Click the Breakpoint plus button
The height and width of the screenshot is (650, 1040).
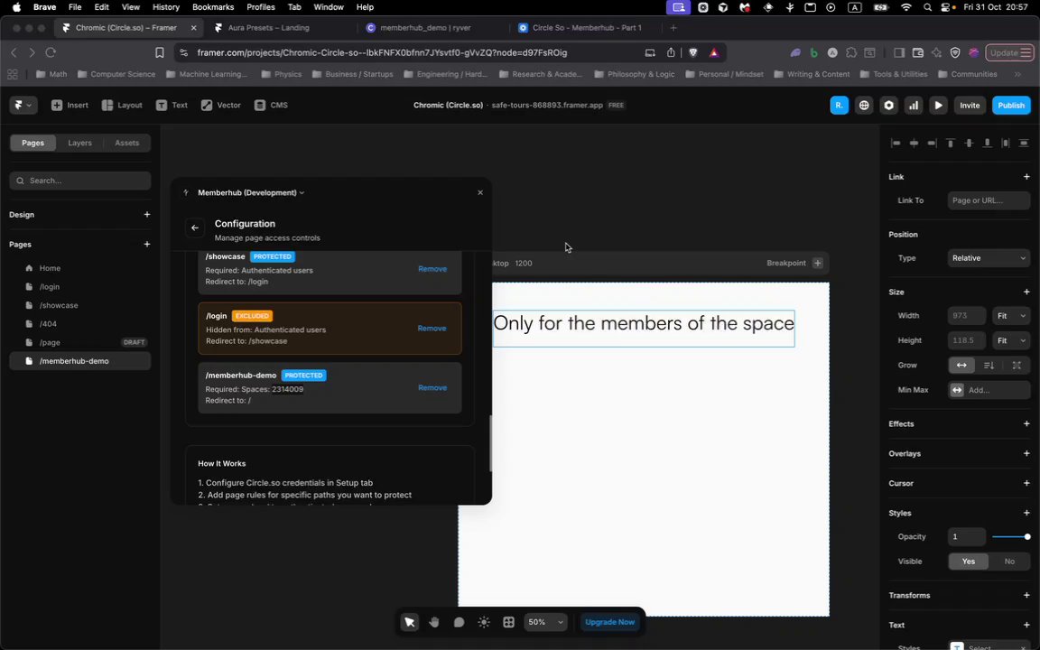(x=818, y=263)
